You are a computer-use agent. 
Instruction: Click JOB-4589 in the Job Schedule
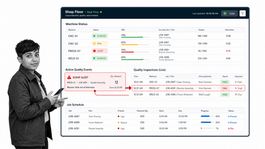(x=74, y=122)
